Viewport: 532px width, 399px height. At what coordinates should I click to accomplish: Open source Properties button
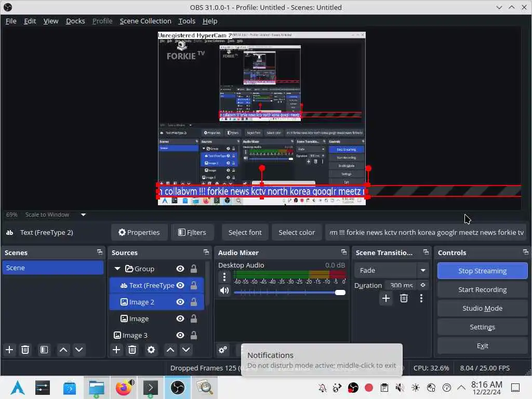click(139, 232)
